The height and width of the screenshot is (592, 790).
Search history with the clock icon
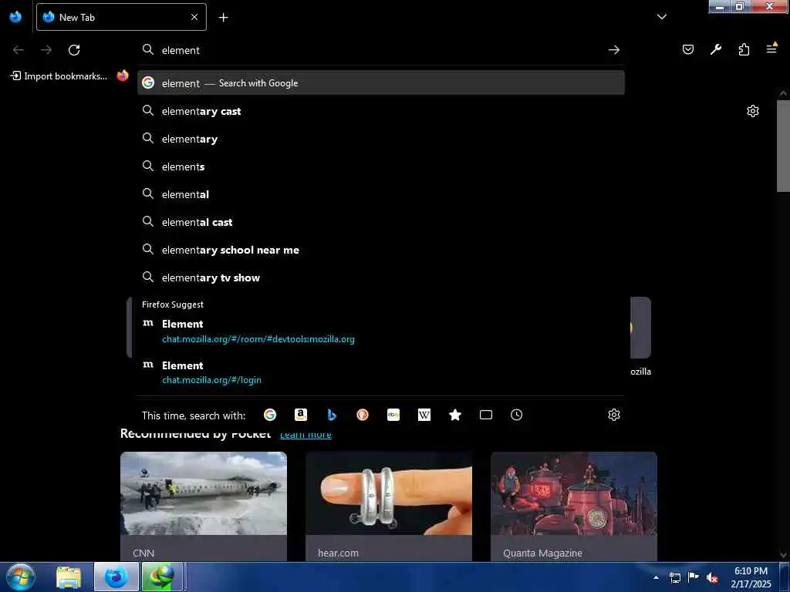pyautogui.click(x=516, y=415)
